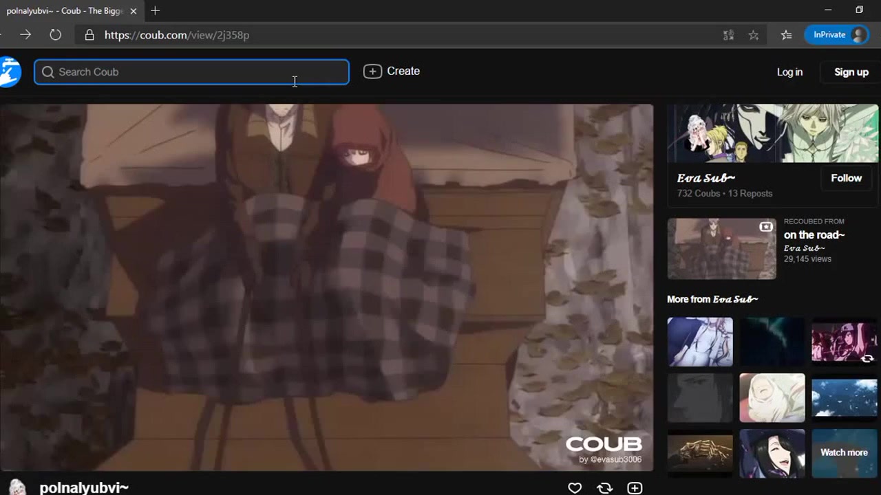Focus the Search Coub field
This screenshot has height=495, width=881.
193,72
